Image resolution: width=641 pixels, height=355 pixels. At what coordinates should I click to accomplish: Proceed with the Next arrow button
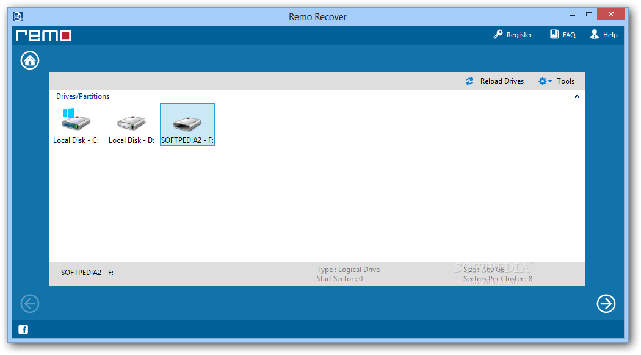coord(606,304)
